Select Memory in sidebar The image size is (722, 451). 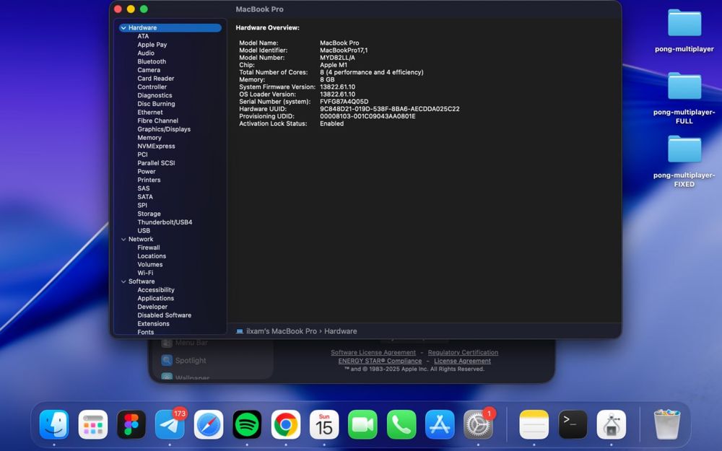[149, 138]
